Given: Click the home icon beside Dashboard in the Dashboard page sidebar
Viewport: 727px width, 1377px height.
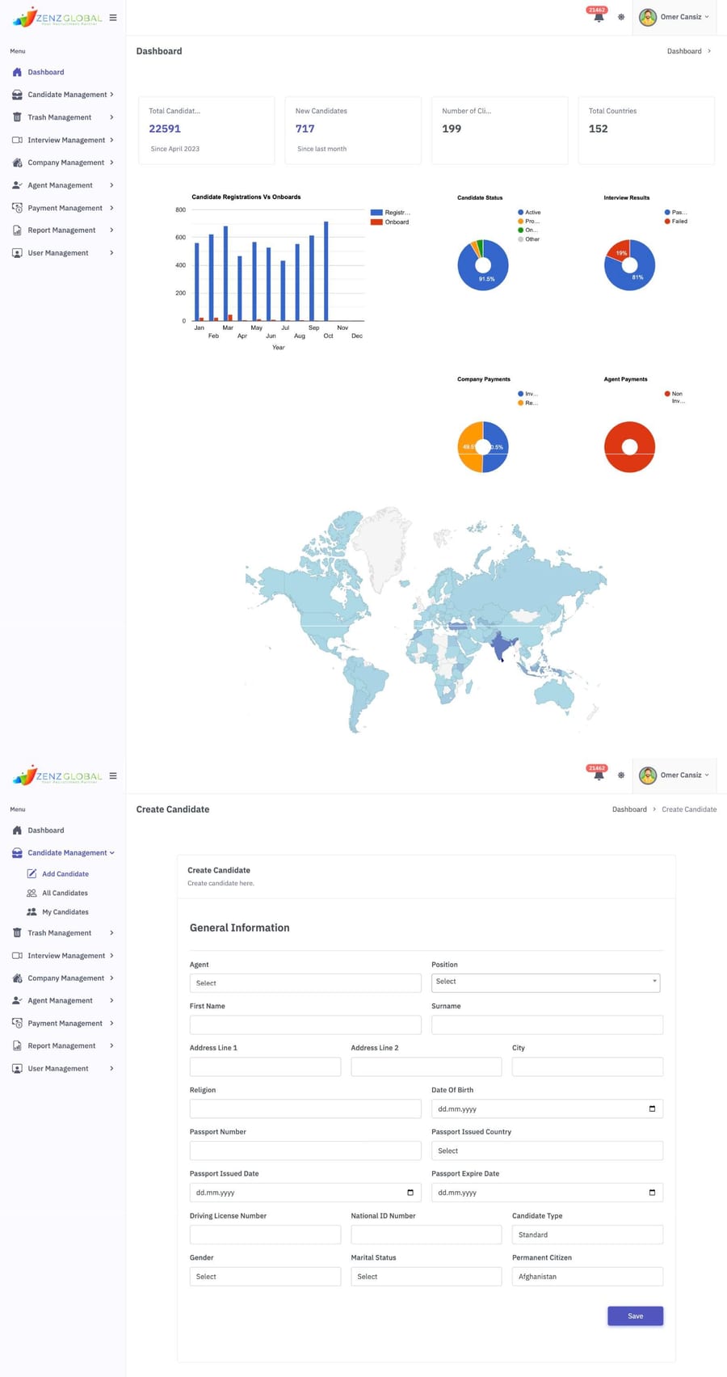Looking at the screenshot, I should [x=17, y=72].
